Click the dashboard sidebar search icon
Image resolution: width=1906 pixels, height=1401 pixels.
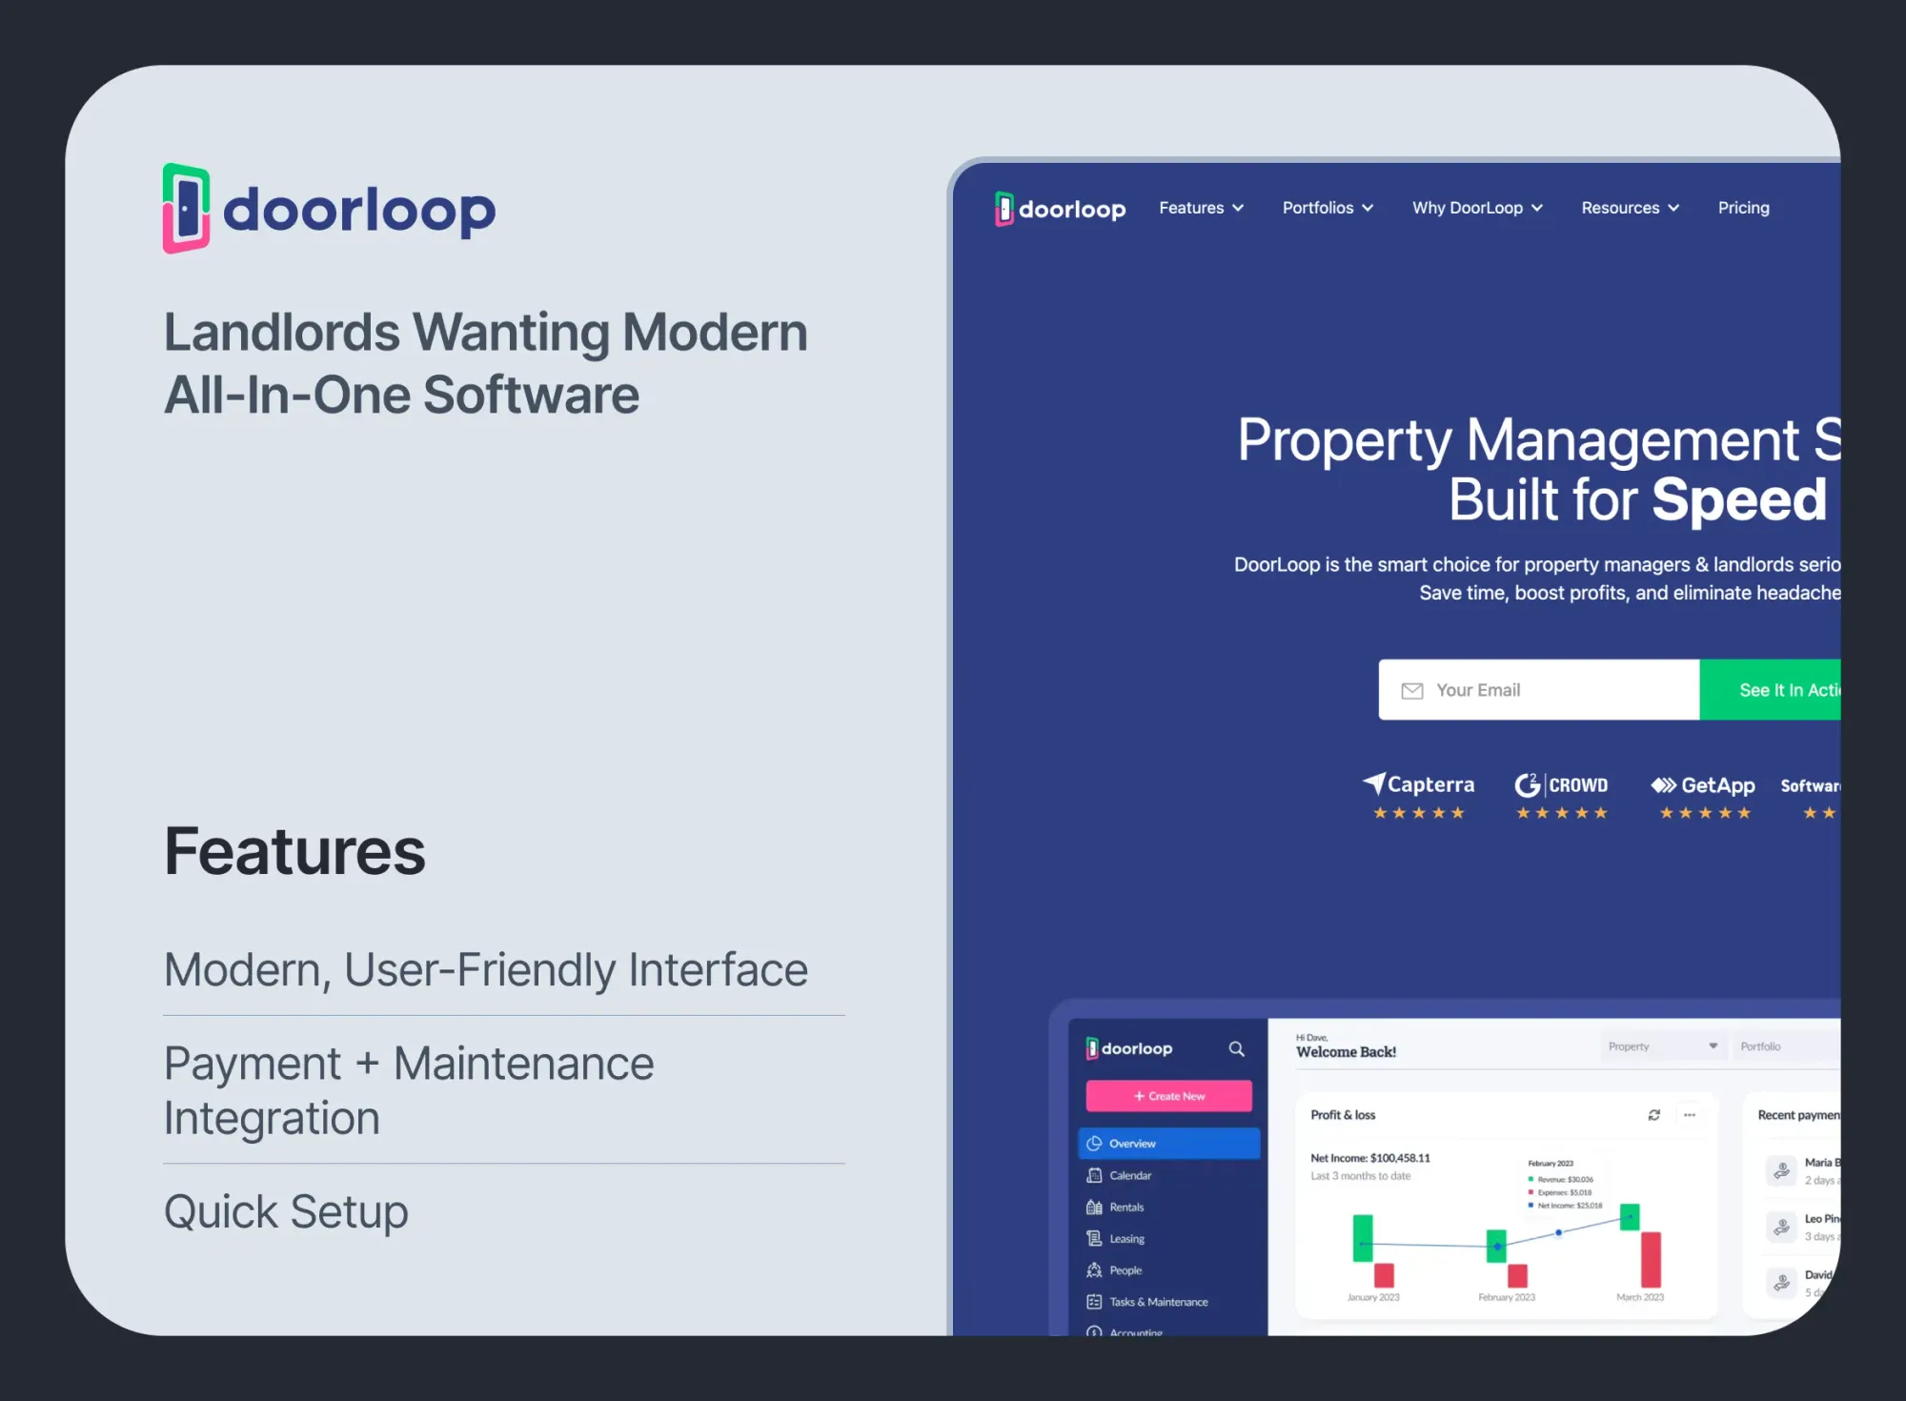click(1236, 1048)
